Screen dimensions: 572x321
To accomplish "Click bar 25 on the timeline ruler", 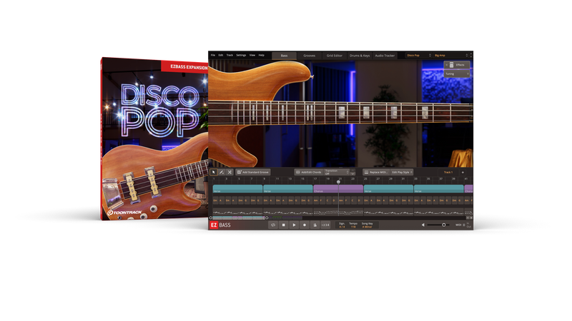I will tap(365, 179).
